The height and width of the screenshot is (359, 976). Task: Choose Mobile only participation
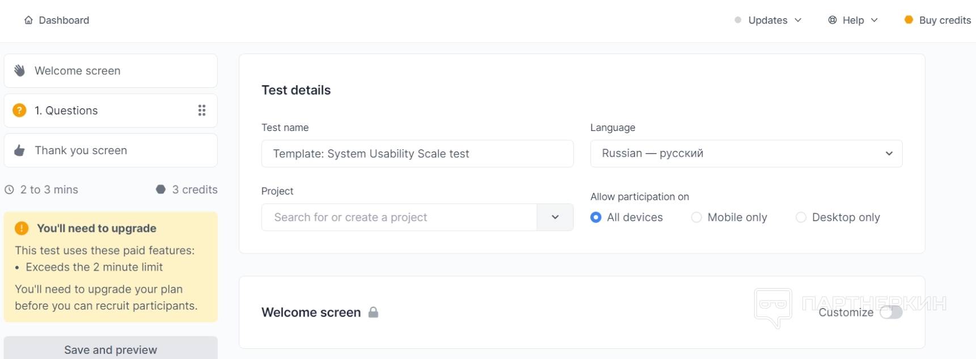click(696, 217)
